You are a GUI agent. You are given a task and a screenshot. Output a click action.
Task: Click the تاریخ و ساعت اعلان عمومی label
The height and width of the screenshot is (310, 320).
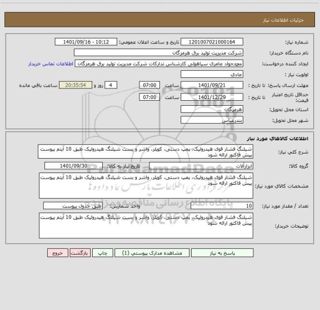149,42
